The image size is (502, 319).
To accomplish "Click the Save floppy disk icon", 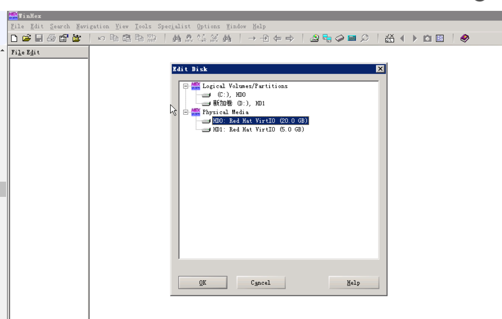I will point(39,38).
